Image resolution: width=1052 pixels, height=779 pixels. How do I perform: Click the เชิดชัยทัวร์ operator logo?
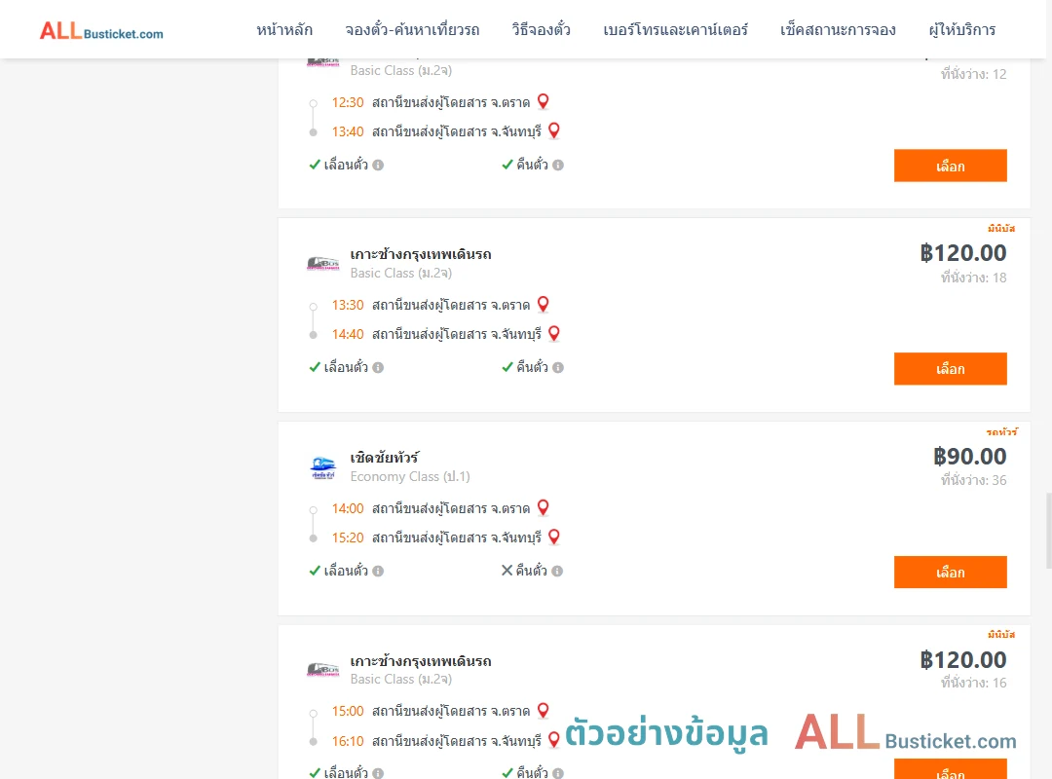point(322,467)
